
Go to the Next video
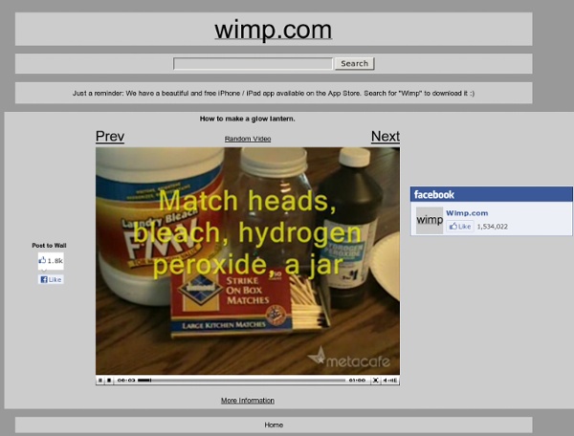point(386,137)
